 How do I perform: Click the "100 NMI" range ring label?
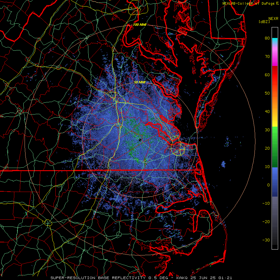[x=140, y=25]
